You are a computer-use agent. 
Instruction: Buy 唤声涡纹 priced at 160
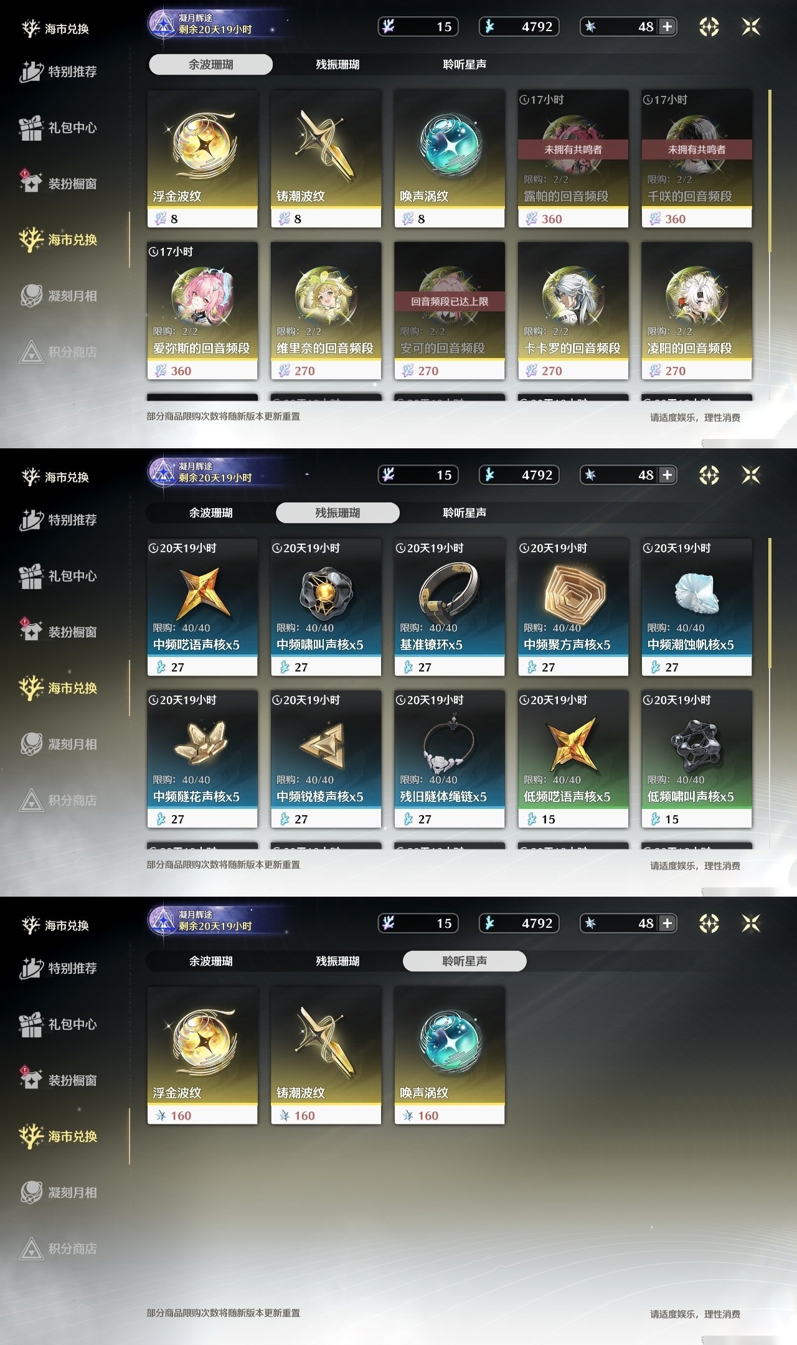point(450,1055)
